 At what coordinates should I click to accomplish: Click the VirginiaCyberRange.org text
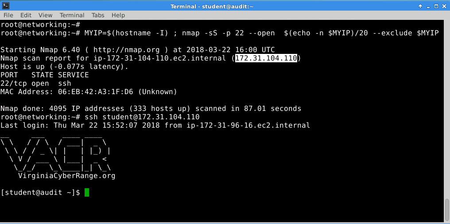click(x=66, y=175)
